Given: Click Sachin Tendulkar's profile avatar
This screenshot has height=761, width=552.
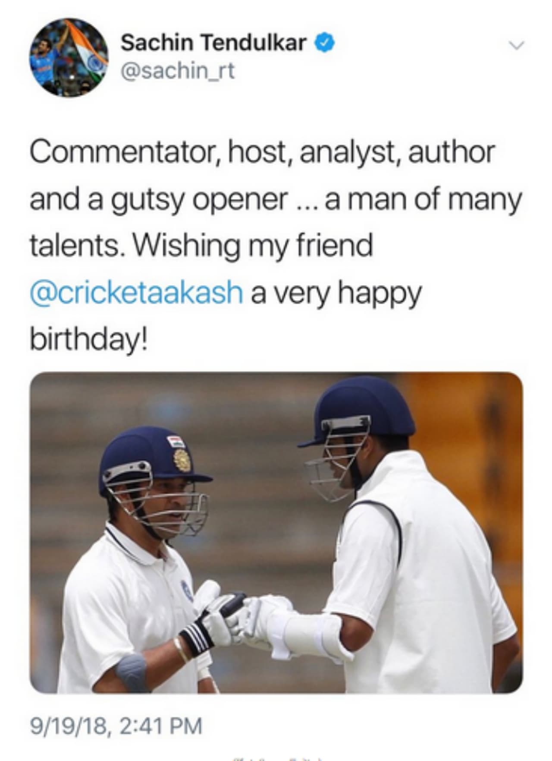Looking at the screenshot, I should point(69,57).
